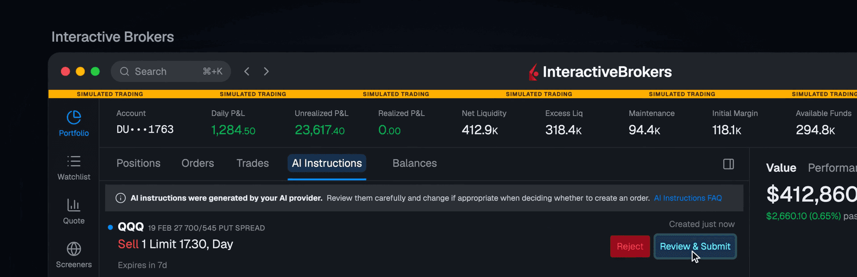Focus the Search input field
The width and height of the screenshot is (857, 277).
click(171, 72)
